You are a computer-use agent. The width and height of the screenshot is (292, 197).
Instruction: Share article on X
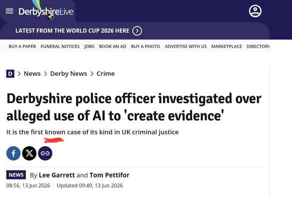pos(29,153)
